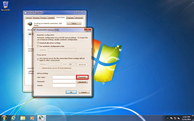Open dial-up settings Advanced button

(82, 82)
